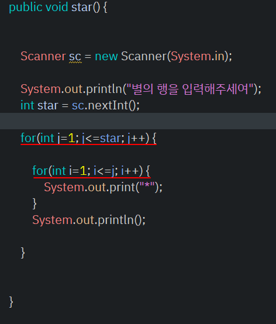This screenshot has height=324, width=276.
Task: Click 'new' keyword in the Scanner line
Action: point(106,56)
